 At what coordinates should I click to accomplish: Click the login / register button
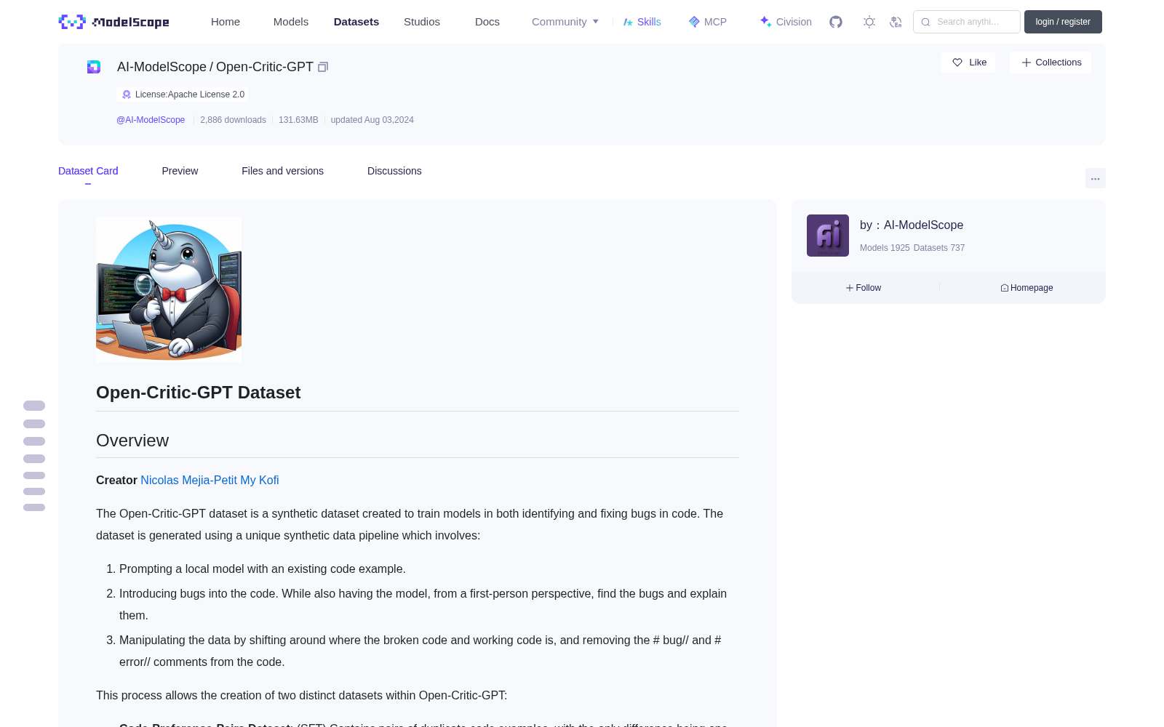point(1063,22)
